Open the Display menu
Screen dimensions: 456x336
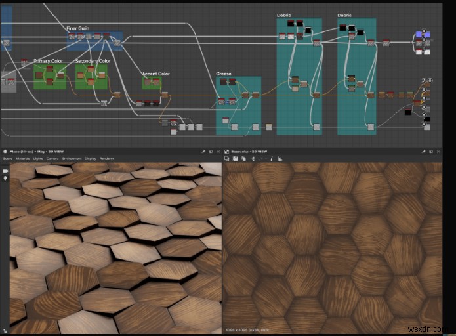91,158
